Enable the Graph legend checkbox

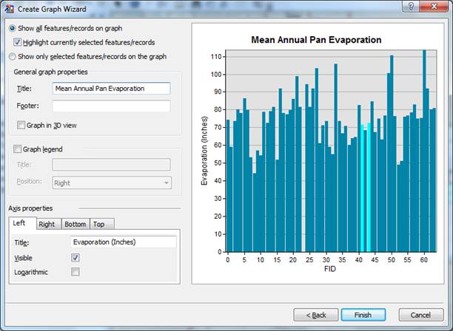click(x=19, y=149)
